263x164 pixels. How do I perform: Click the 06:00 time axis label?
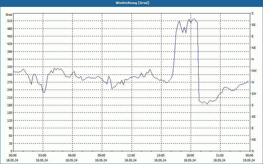(71, 155)
